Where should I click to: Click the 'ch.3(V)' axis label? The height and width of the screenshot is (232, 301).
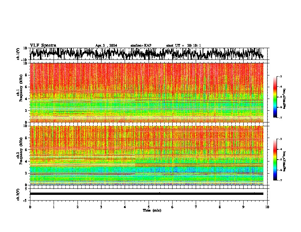pos(18,194)
